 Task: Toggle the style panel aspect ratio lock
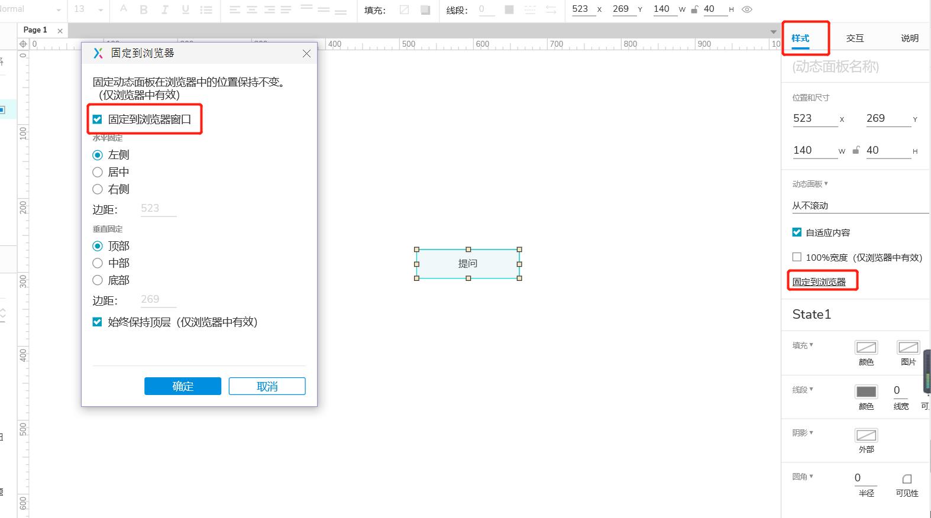[x=856, y=150]
